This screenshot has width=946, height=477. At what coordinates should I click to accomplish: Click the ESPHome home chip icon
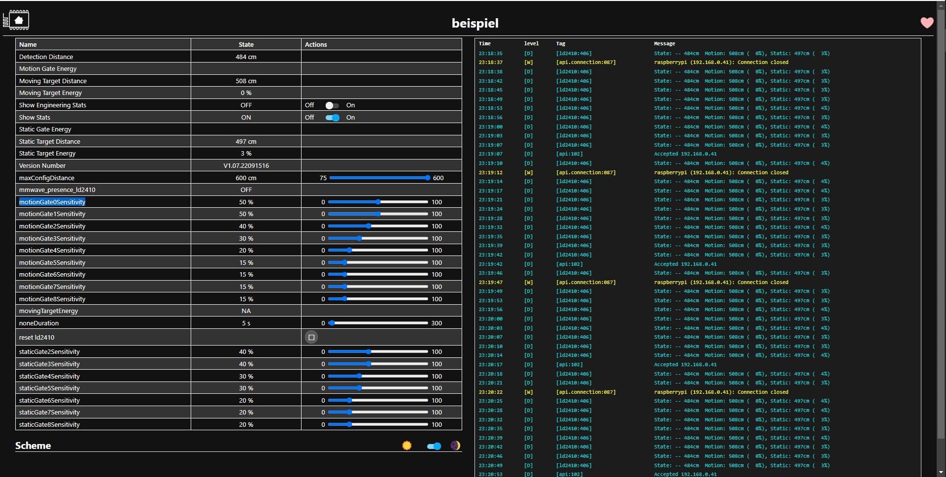coord(16,20)
